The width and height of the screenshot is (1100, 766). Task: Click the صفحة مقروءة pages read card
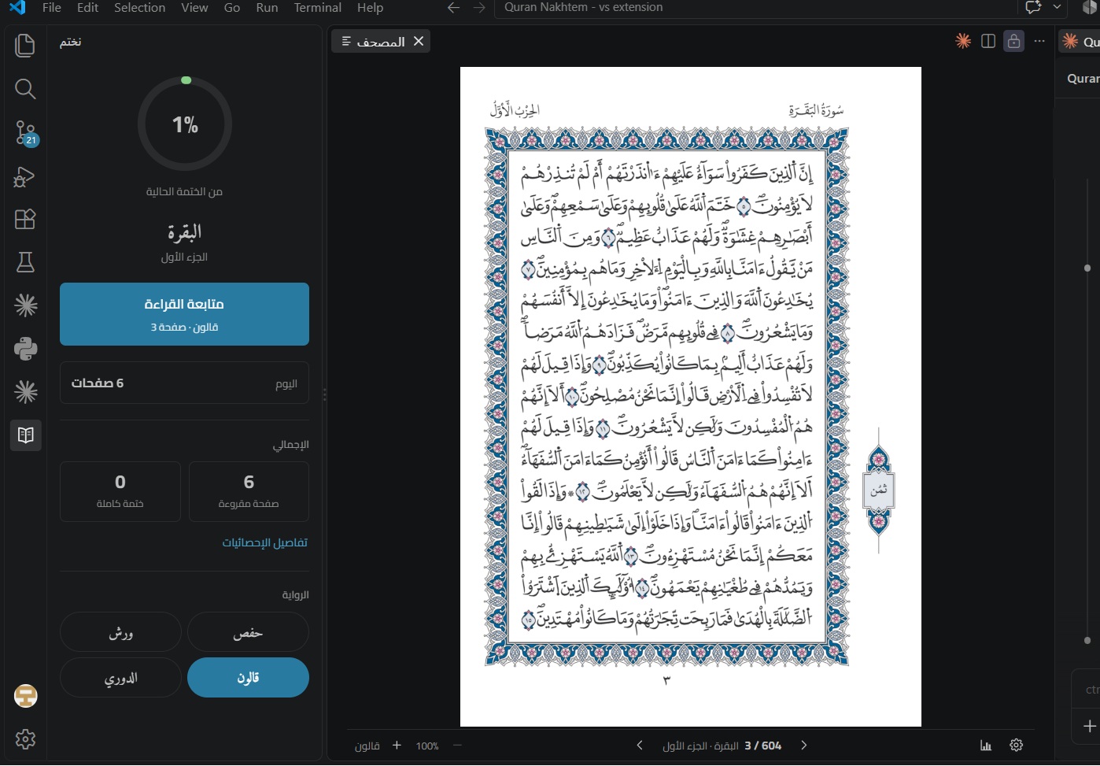tap(249, 491)
